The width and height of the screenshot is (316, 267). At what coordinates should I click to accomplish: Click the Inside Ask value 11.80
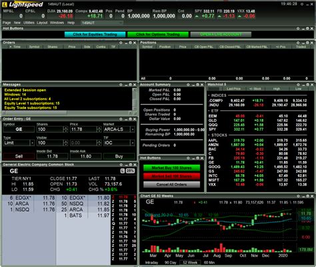point(86,156)
